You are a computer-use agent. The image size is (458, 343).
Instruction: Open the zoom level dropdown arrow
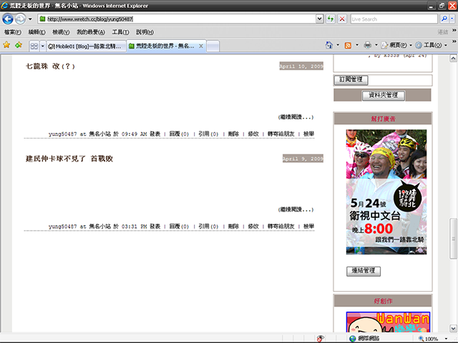click(446, 339)
